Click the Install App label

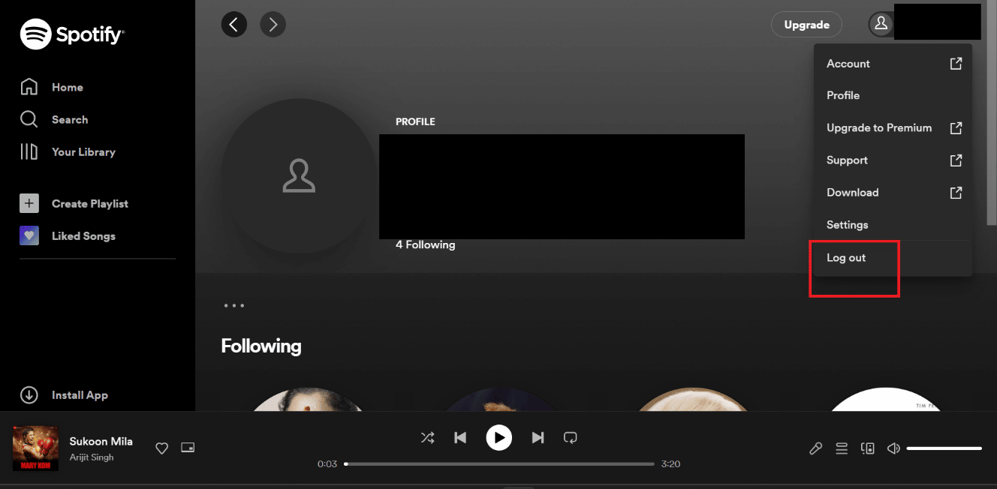tap(80, 395)
